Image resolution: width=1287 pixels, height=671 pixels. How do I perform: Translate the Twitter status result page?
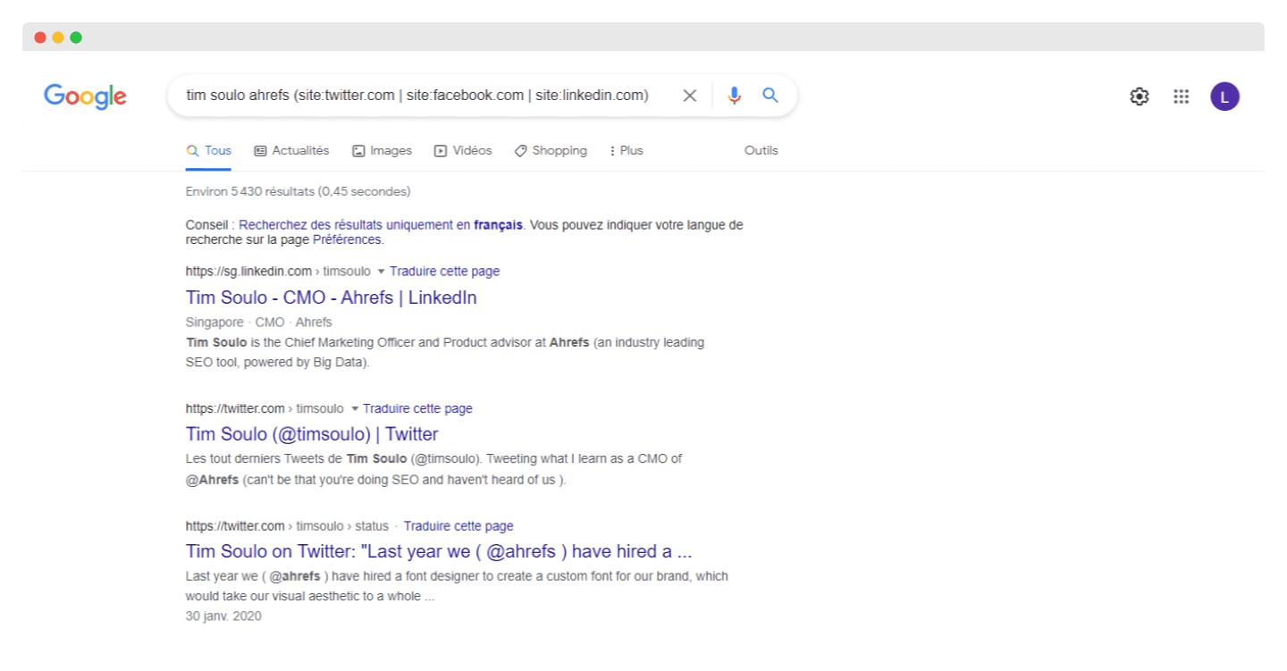(x=458, y=525)
